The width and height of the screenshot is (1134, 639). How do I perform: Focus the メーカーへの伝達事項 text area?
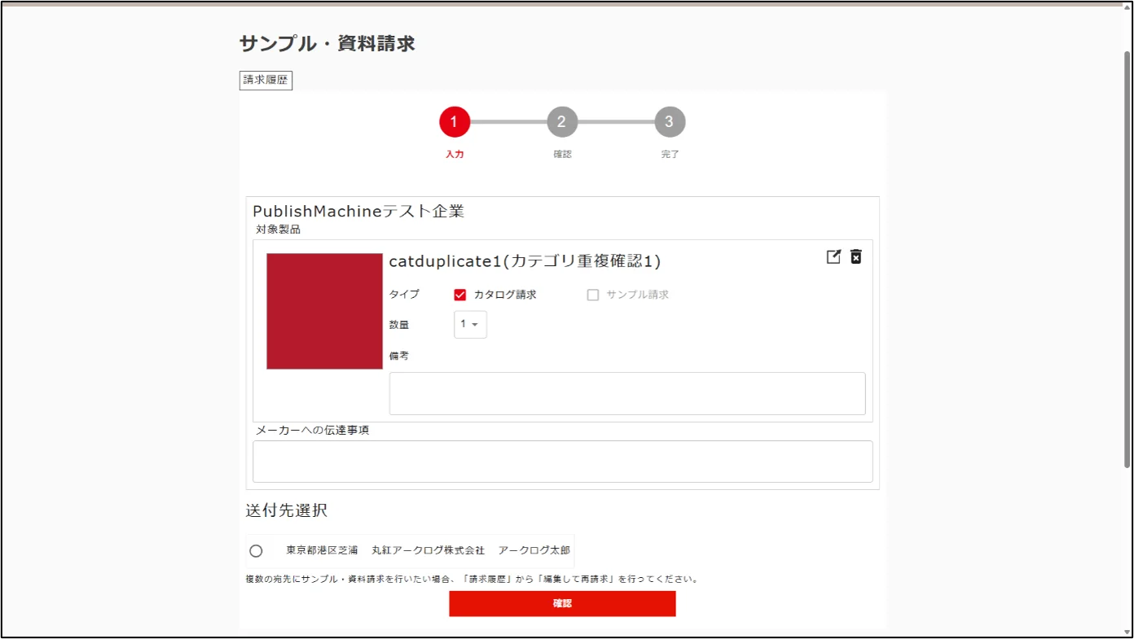pos(562,462)
